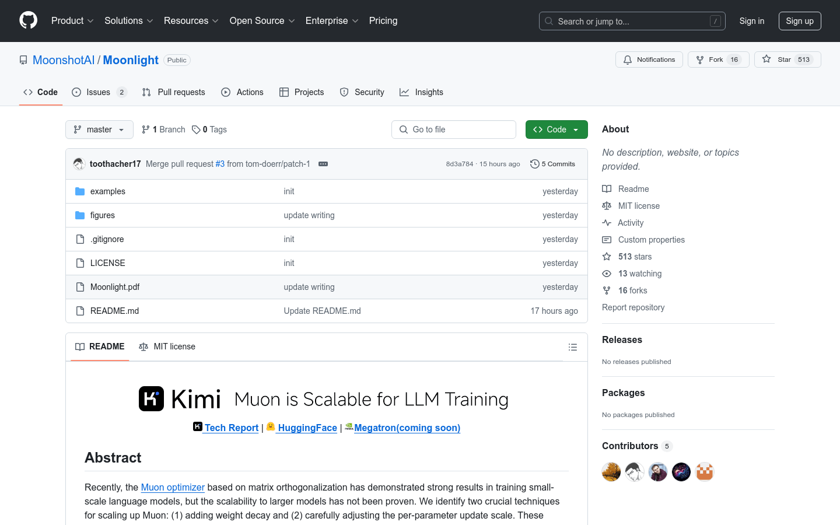The height and width of the screenshot is (525, 840).
Task: Open the Solutions menu
Action: pos(129,21)
